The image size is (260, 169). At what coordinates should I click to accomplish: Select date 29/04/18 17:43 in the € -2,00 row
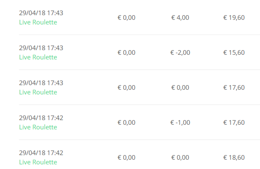tap(41, 48)
